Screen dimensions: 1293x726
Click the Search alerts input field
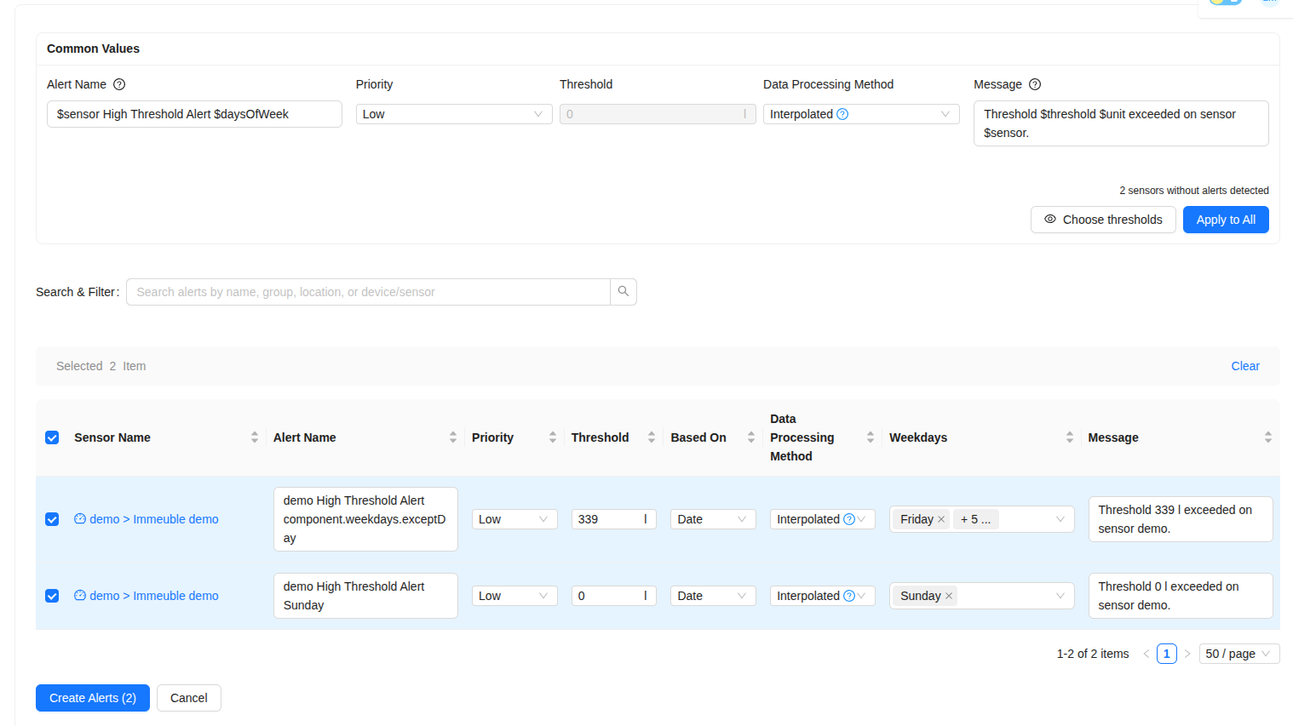coord(368,292)
